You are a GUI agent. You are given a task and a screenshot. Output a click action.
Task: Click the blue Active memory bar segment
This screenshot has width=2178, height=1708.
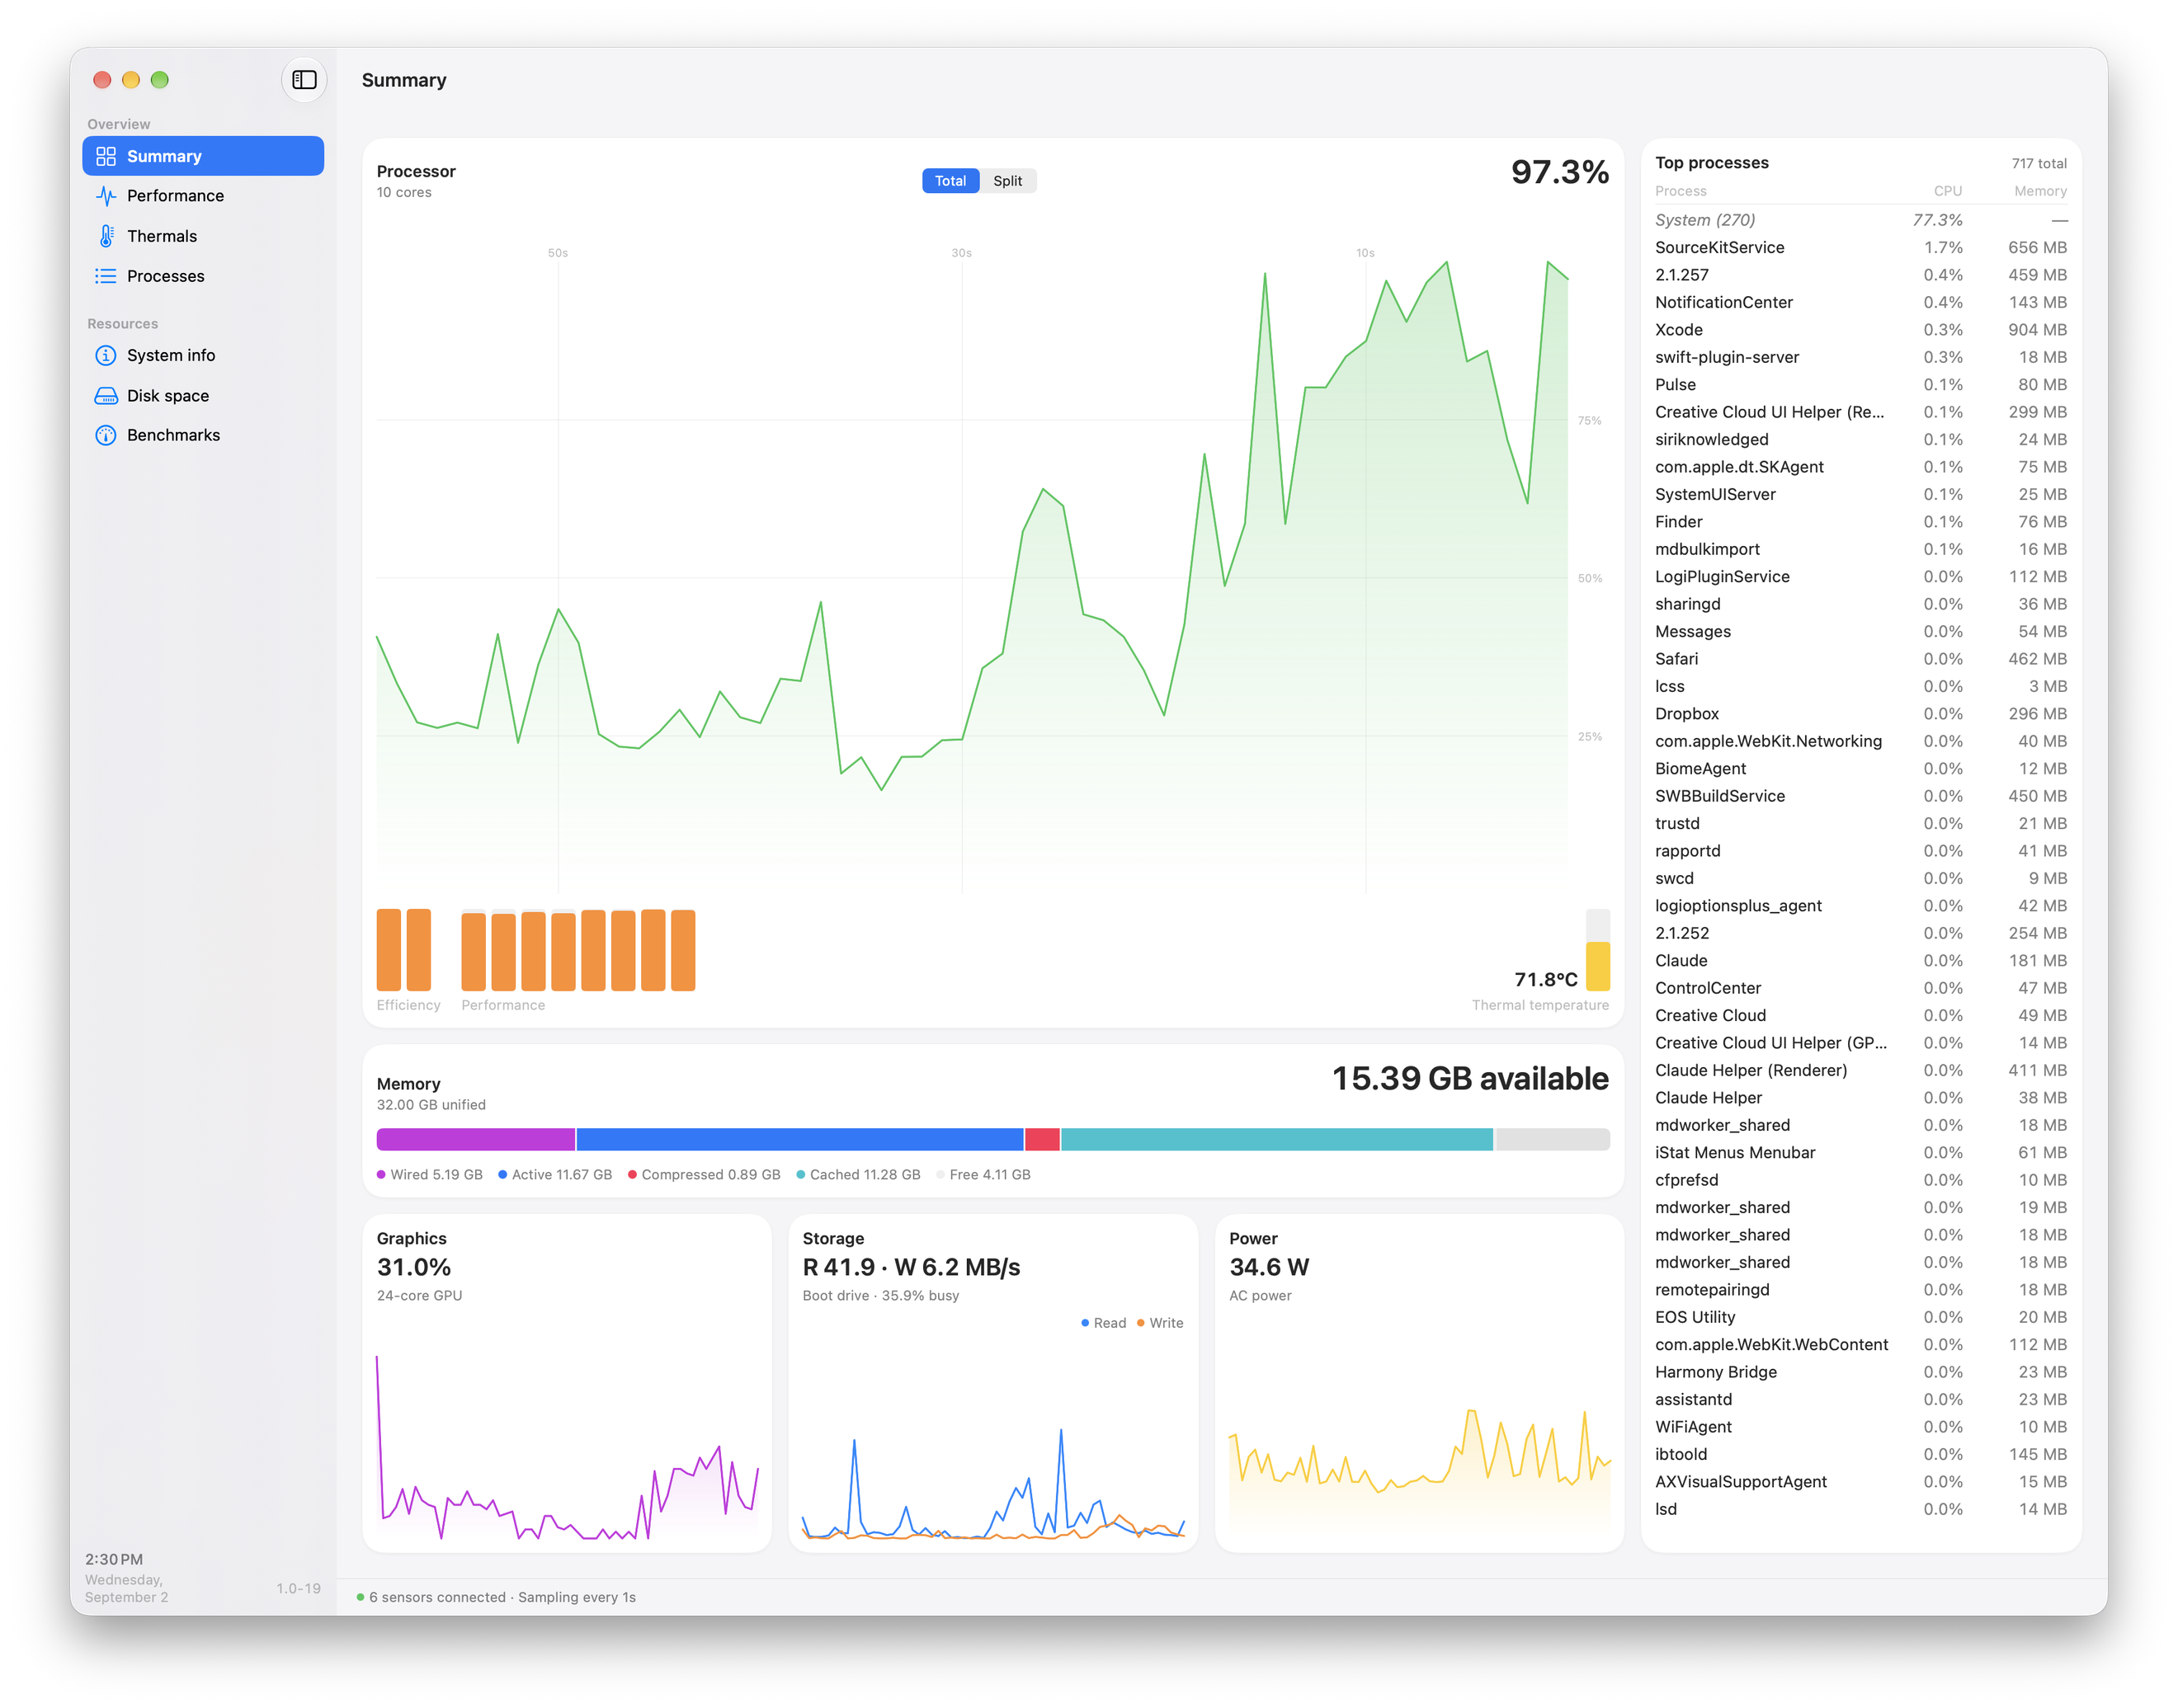[x=800, y=1139]
